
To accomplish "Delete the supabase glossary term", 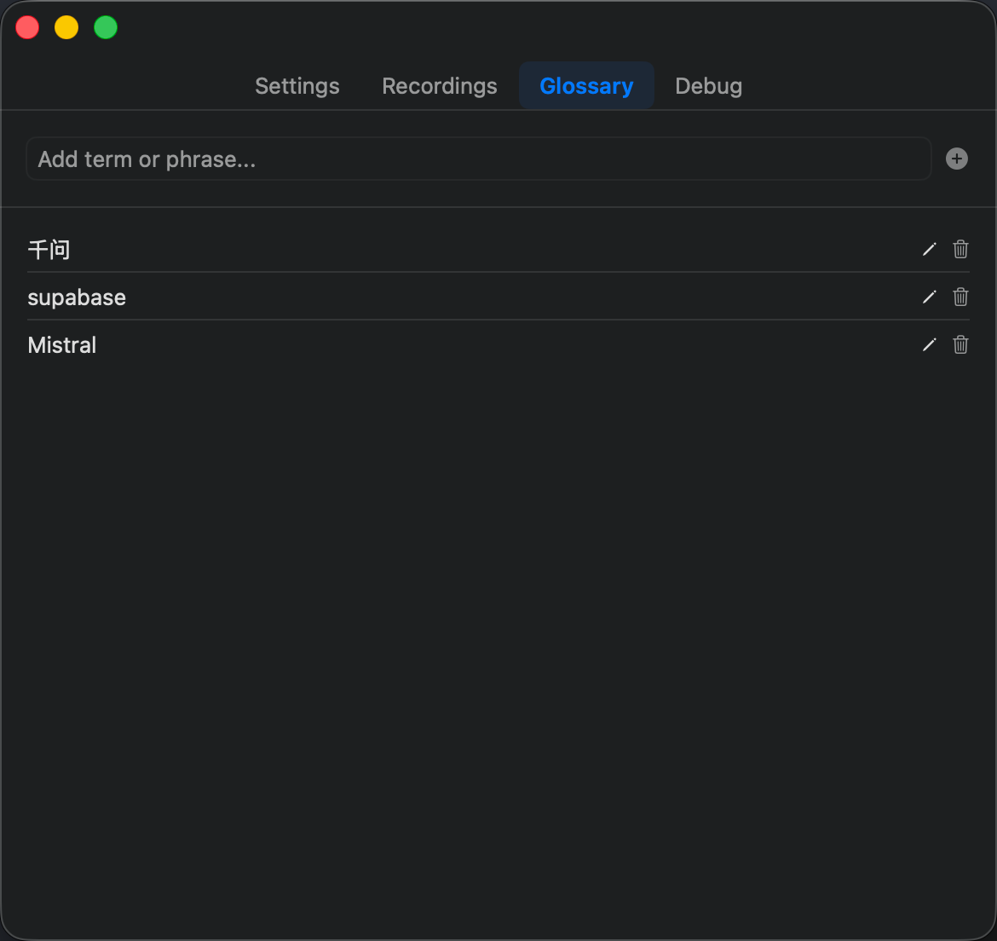I will [960, 297].
